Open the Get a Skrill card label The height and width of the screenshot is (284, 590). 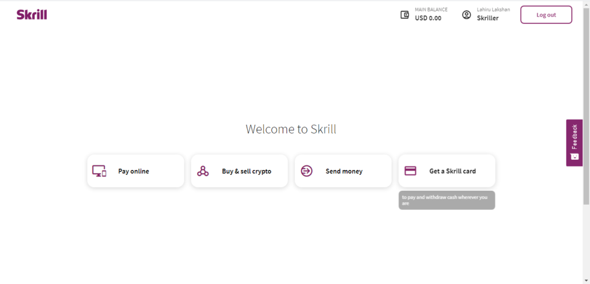point(452,171)
